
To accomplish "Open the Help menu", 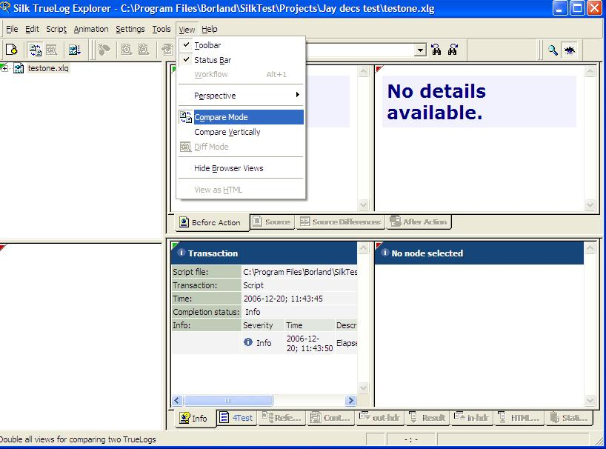I will pos(210,29).
